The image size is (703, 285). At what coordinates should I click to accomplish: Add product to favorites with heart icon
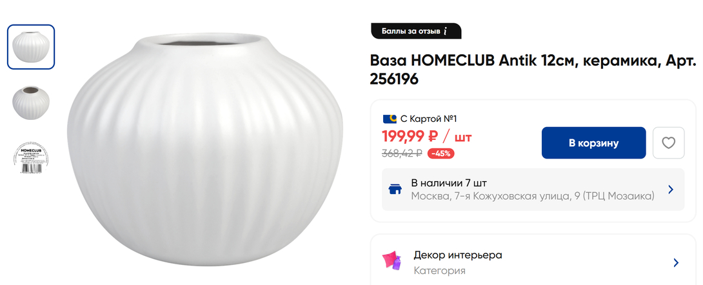tap(668, 143)
